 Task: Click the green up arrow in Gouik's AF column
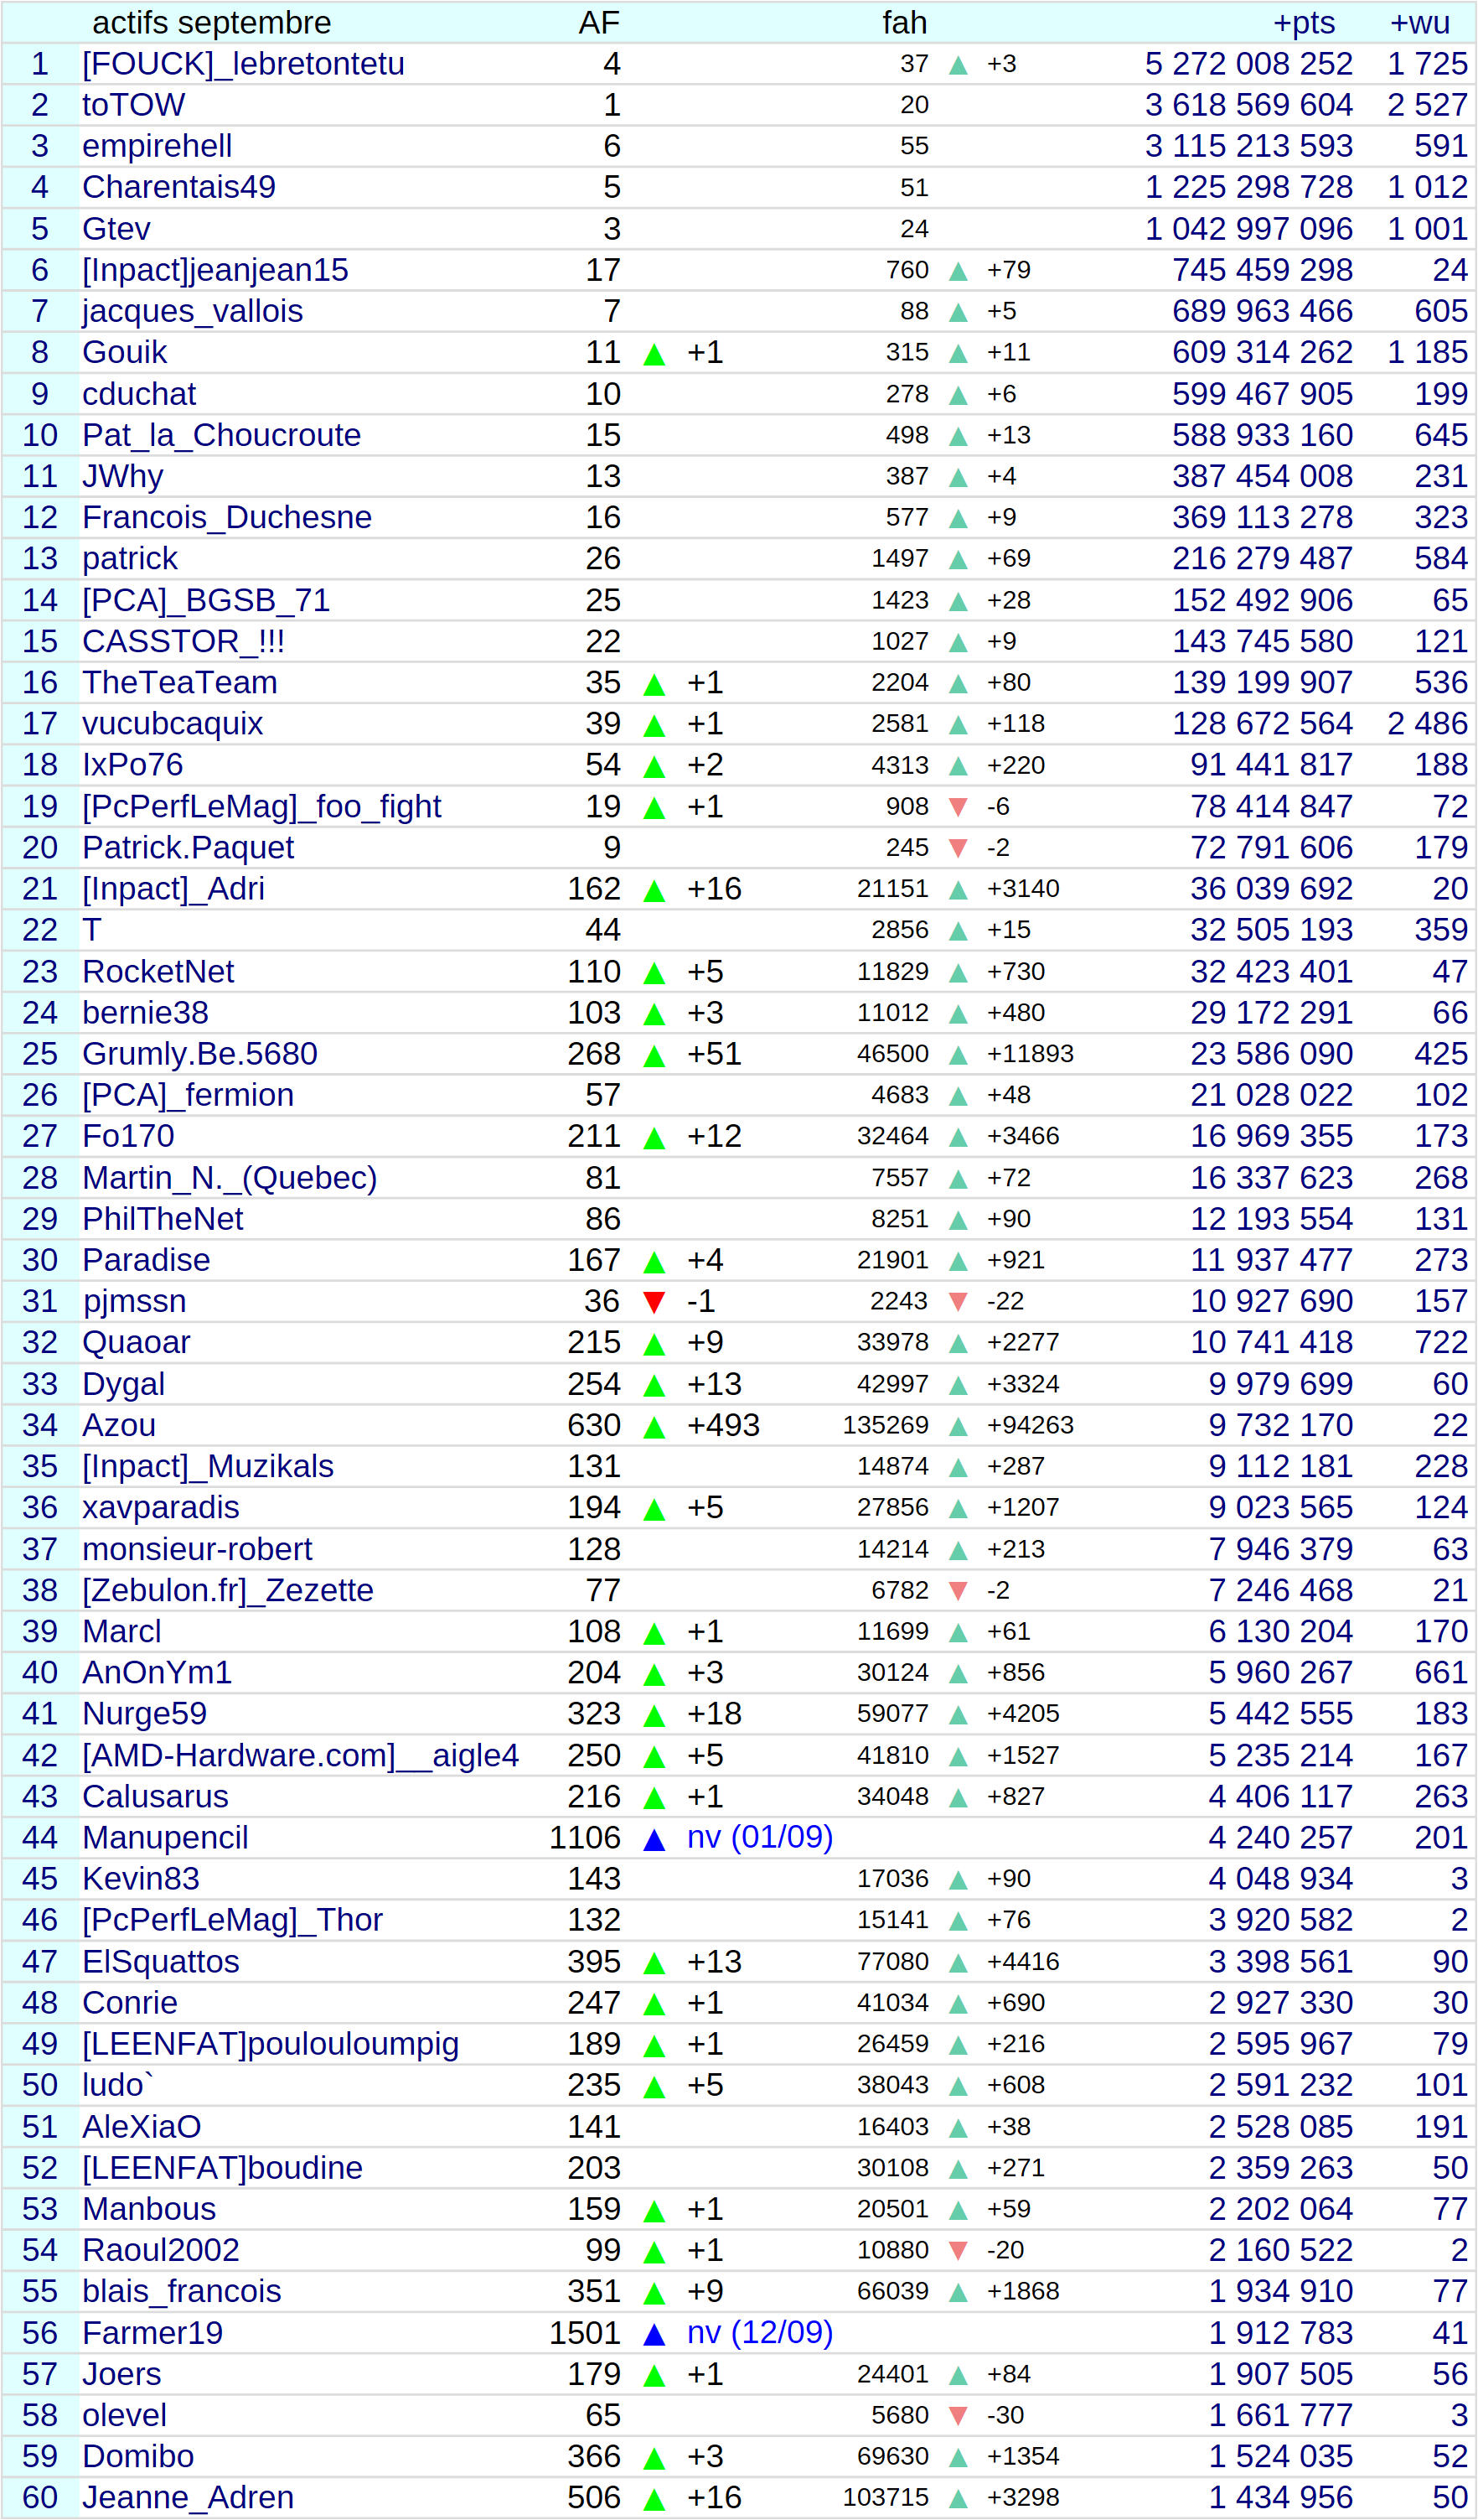[x=654, y=355]
